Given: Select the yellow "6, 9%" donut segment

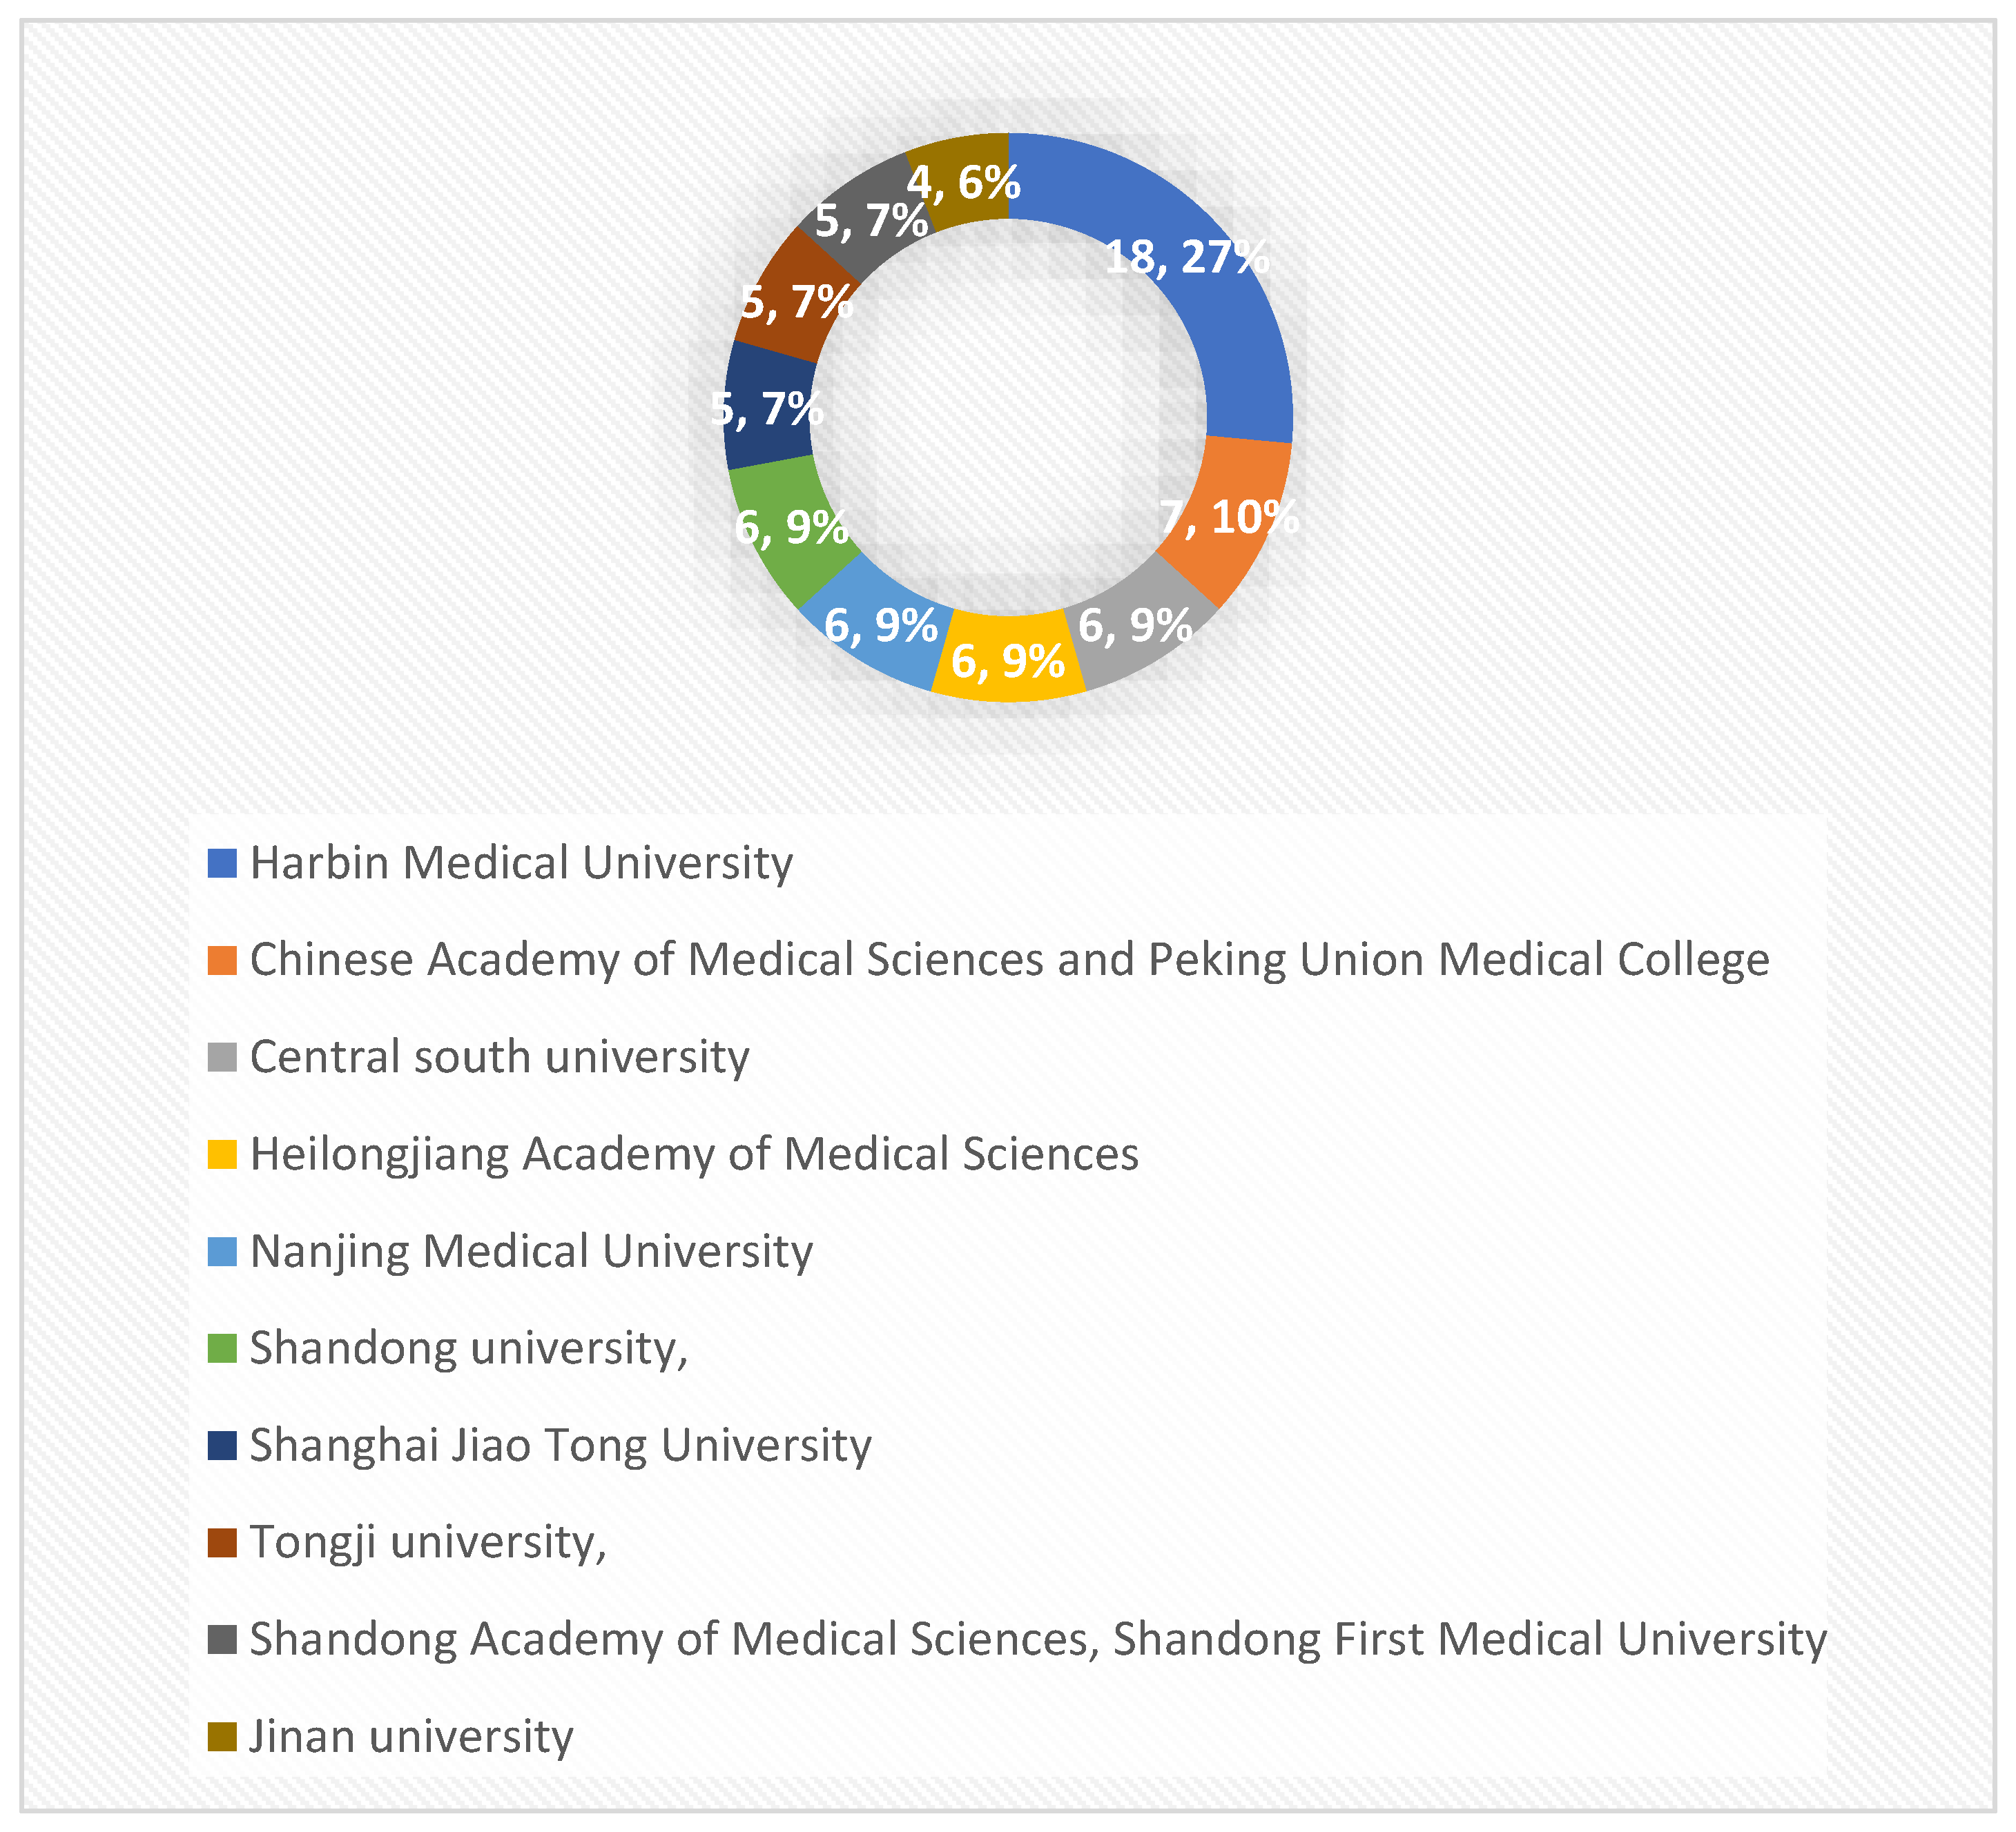Looking at the screenshot, I should (x=1008, y=660).
